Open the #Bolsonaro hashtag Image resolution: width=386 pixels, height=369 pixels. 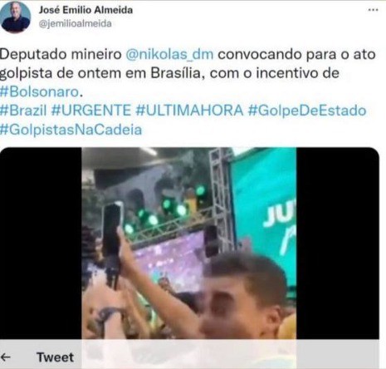coord(40,91)
